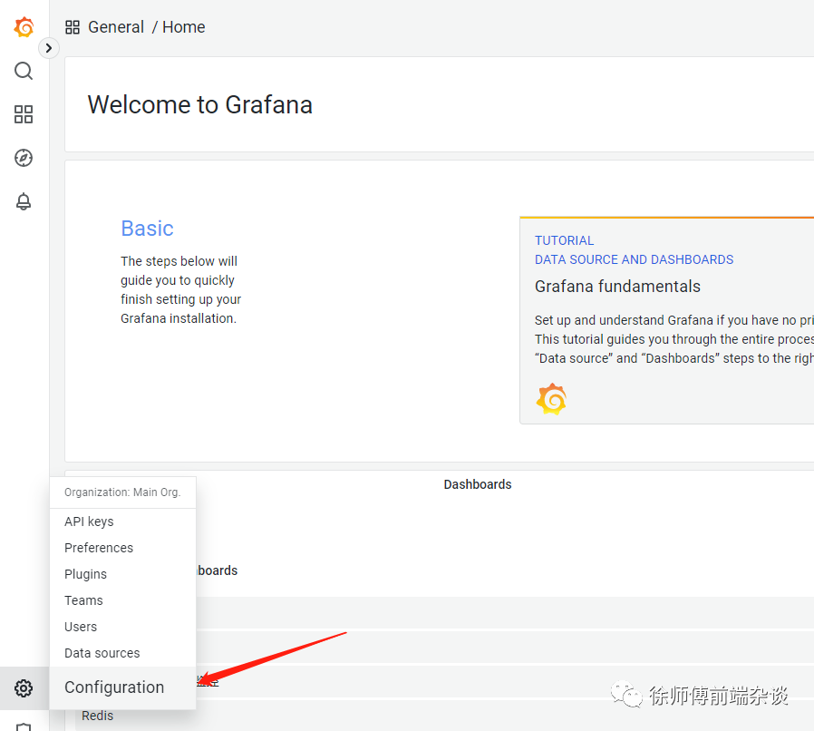Select API keys from the Configuration menu
This screenshot has height=731, width=814.
(x=89, y=521)
